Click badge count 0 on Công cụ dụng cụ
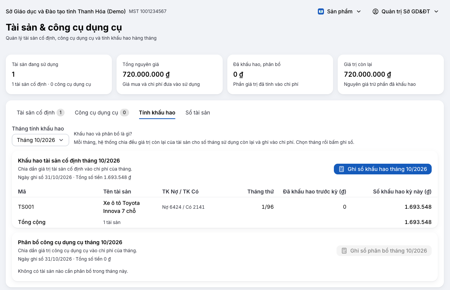 point(124,113)
